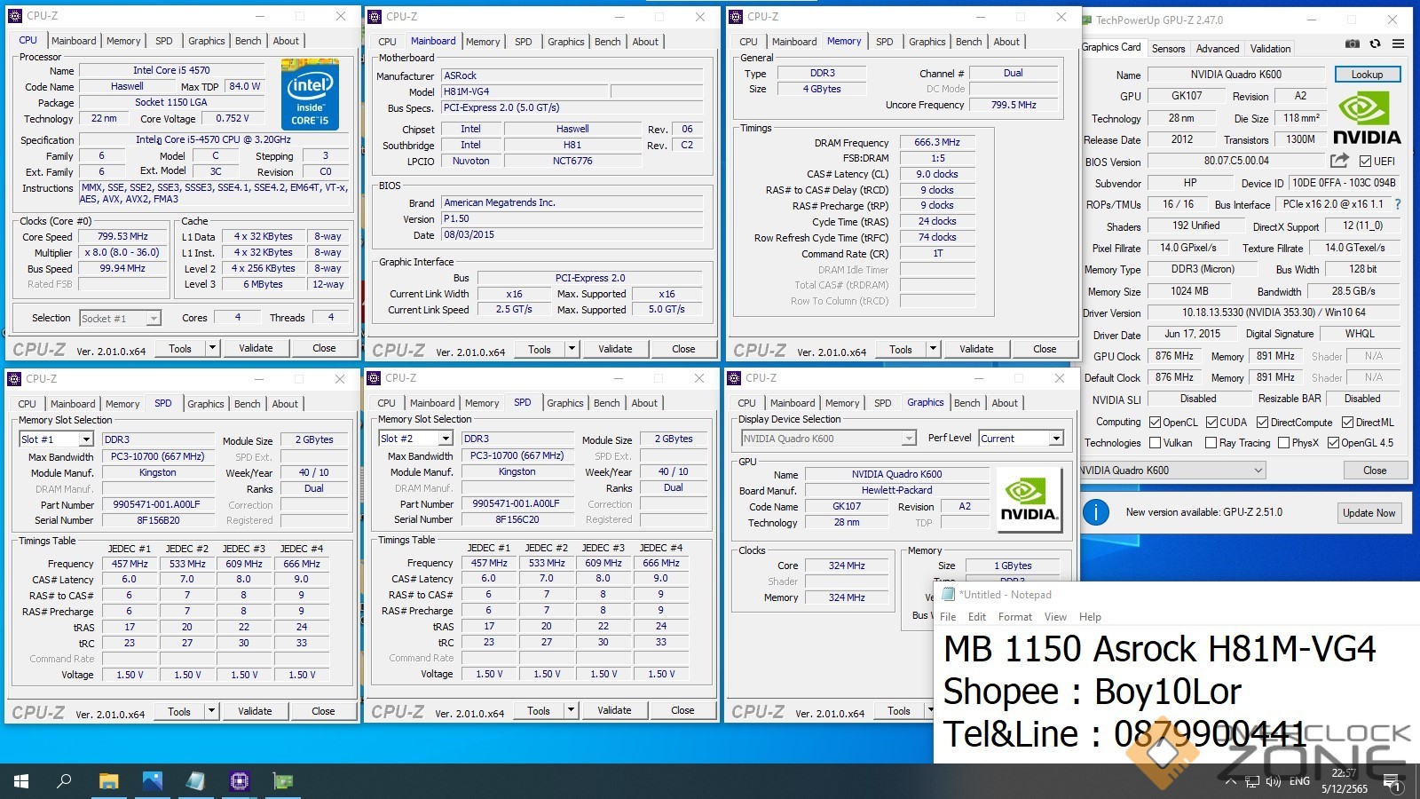Toggle the Vulkan checkbox
1420x799 pixels.
[x=1155, y=443]
